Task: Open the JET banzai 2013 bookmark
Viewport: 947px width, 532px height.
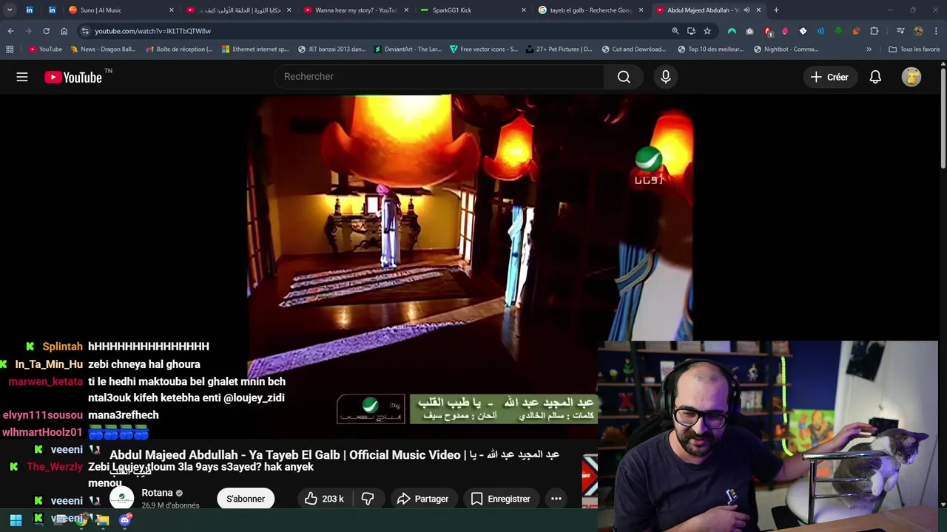Action: (331, 50)
